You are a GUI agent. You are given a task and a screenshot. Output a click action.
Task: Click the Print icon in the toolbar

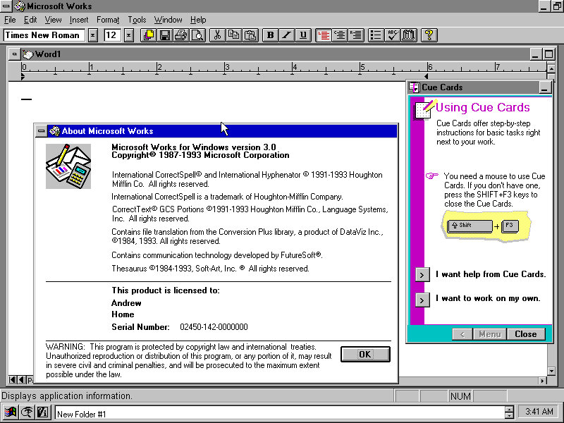coord(181,35)
